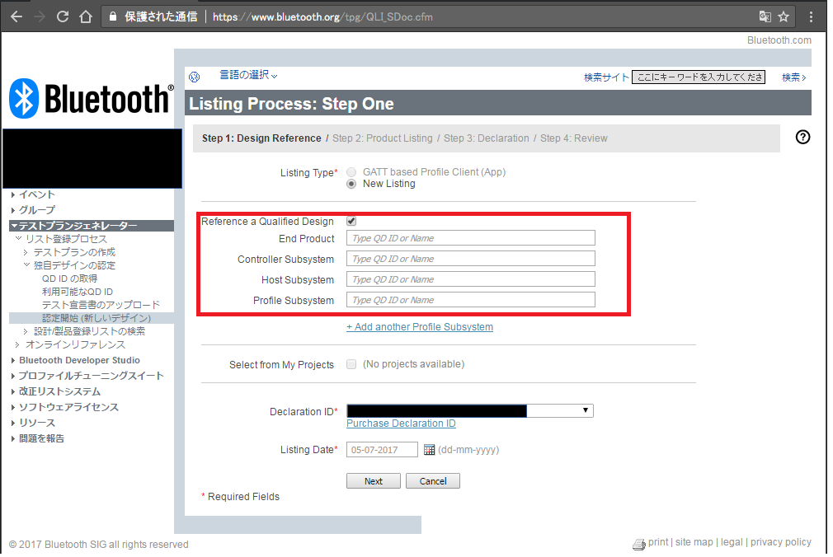Collapse 独自デザインの認定 tree node
The image size is (833, 557).
coord(26,265)
